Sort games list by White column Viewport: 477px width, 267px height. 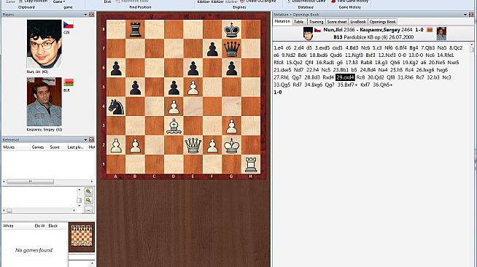click(x=8, y=226)
